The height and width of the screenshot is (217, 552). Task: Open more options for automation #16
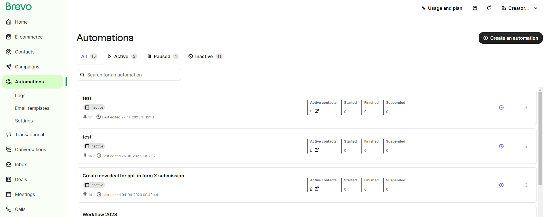pyautogui.click(x=526, y=146)
